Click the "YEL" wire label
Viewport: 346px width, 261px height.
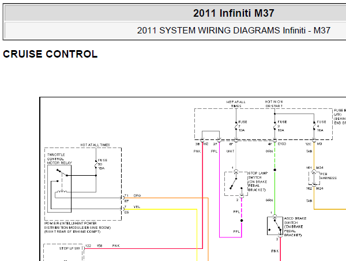pyautogui.click(x=137, y=207)
